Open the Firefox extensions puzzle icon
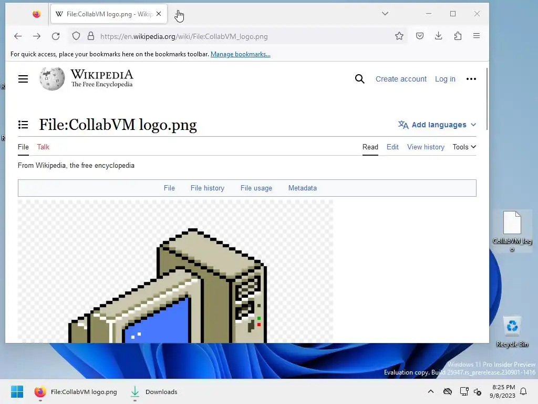This screenshot has height=404, width=538. [x=458, y=36]
